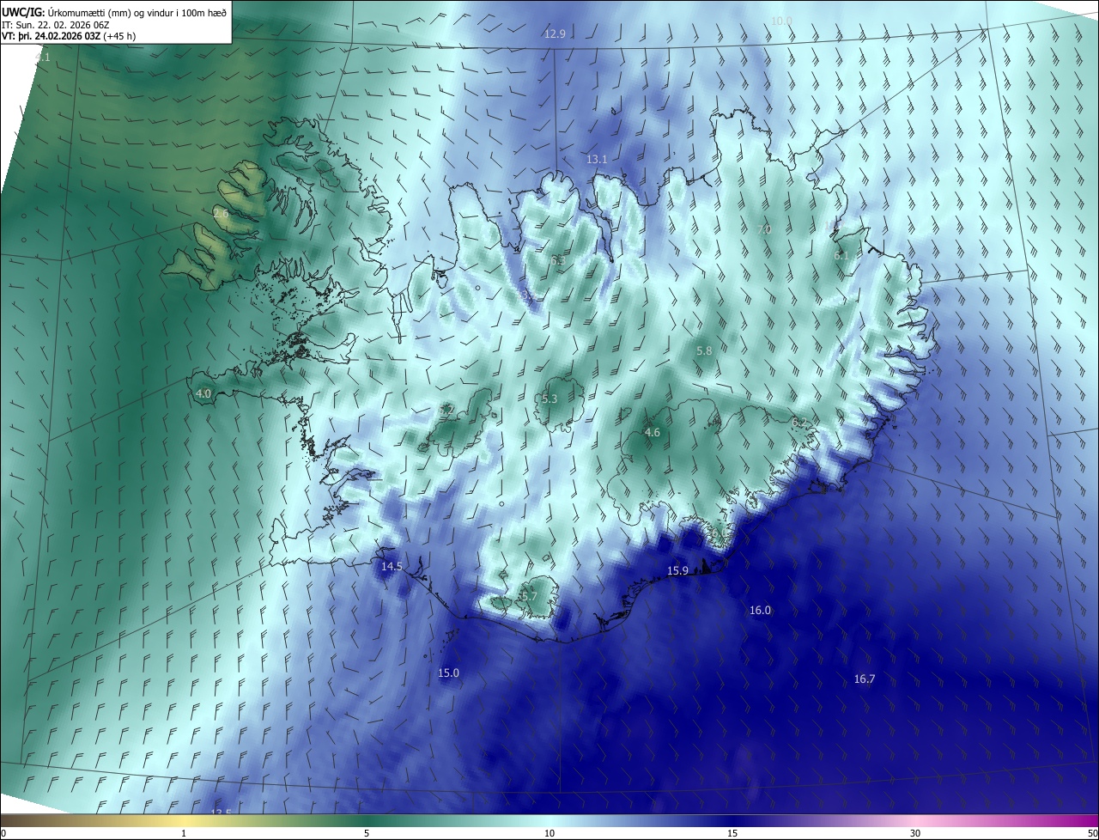Click the 12.9 value label on the map

(x=556, y=34)
